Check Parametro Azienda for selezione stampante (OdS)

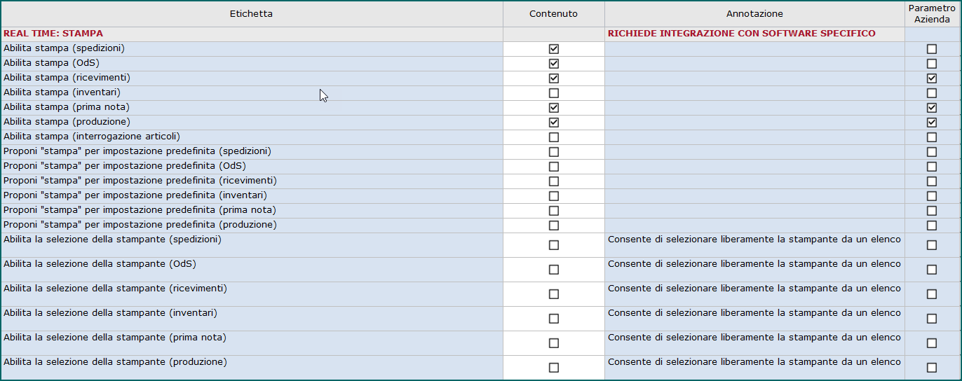pos(932,270)
